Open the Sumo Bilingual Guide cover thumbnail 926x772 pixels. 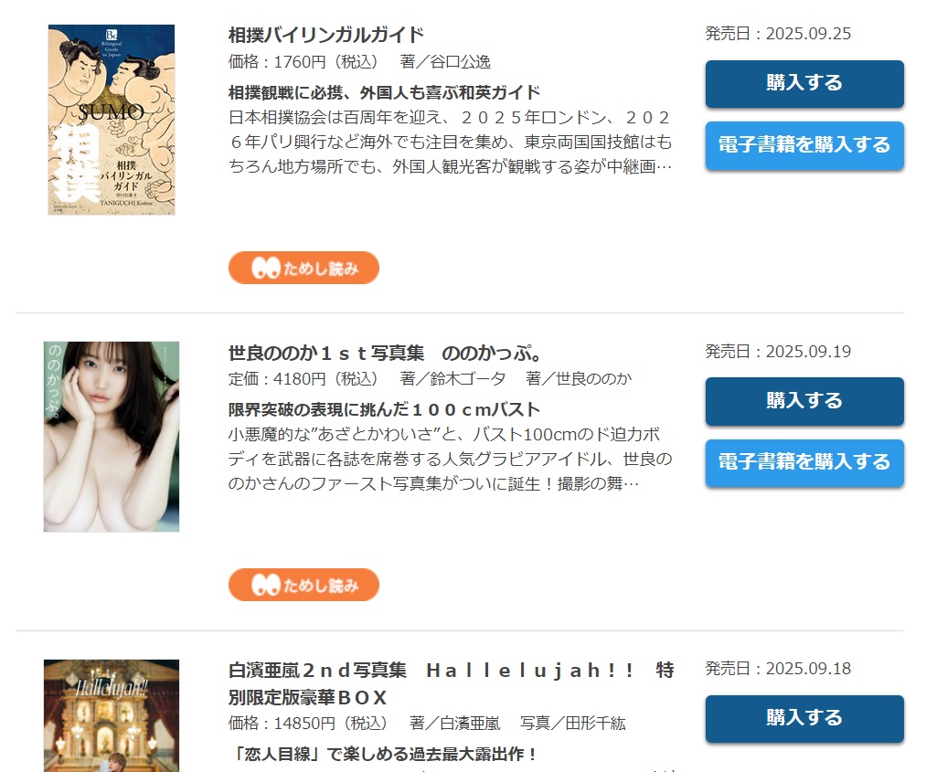pyautogui.click(x=111, y=120)
